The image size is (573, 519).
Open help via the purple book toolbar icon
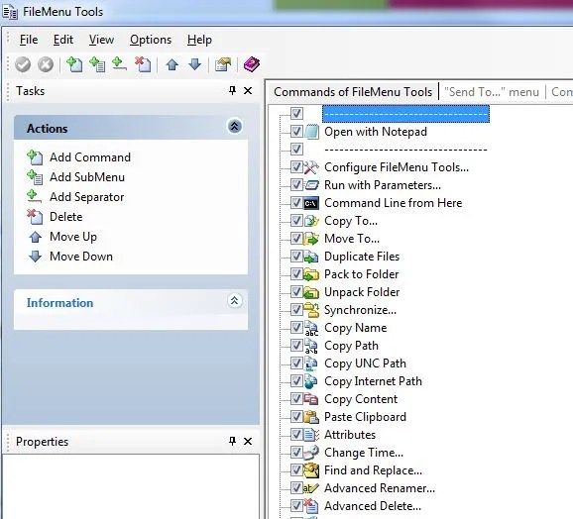[252, 64]
